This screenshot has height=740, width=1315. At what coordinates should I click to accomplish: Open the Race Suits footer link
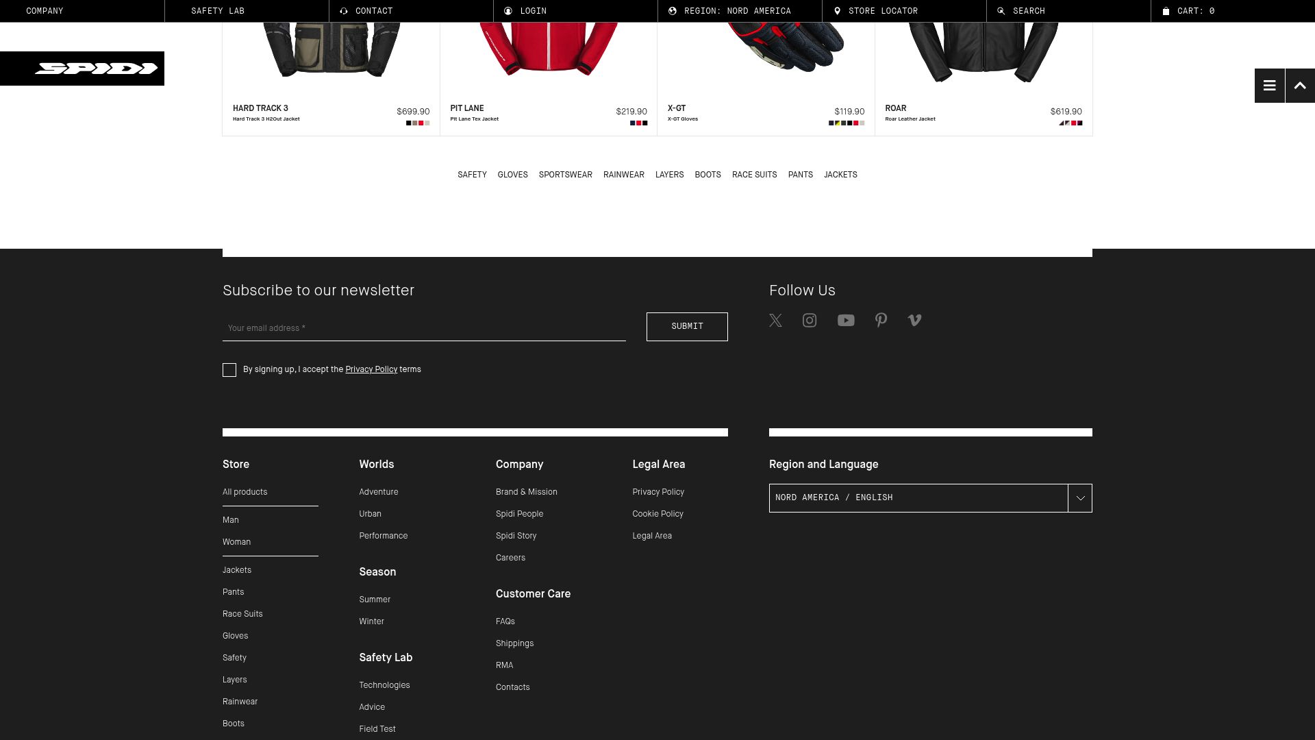click(242, 614)
